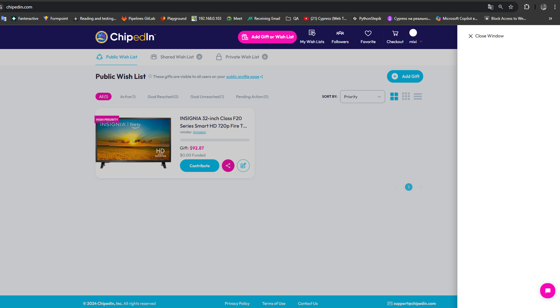Screen dimensions: 560x308
Task: Click the info icon beside Public Wish List
Action: (x=150, y=76)
